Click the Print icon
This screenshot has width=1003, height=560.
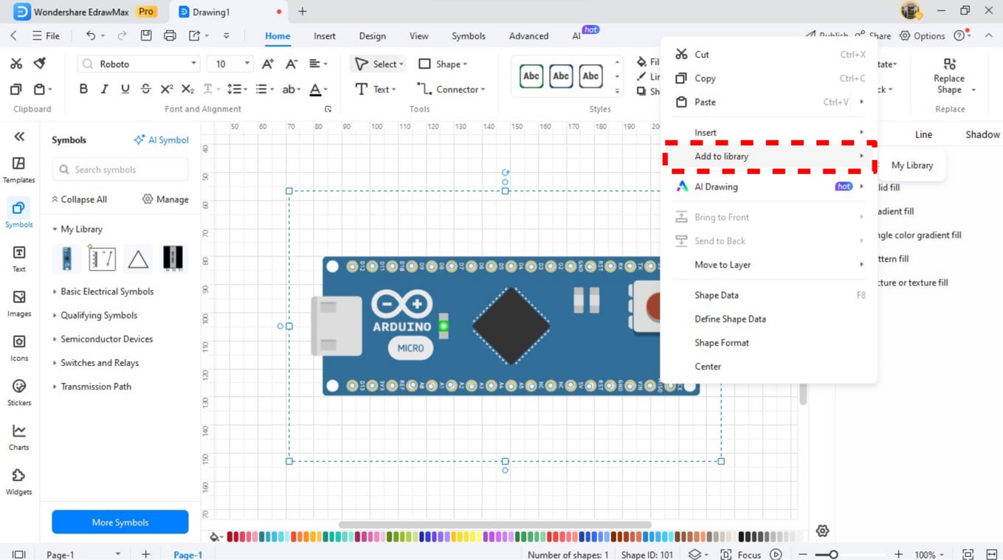[x=170, y=35]
